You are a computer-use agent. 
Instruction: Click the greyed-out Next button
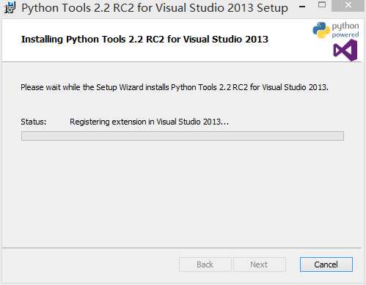[x=259, y=264]
